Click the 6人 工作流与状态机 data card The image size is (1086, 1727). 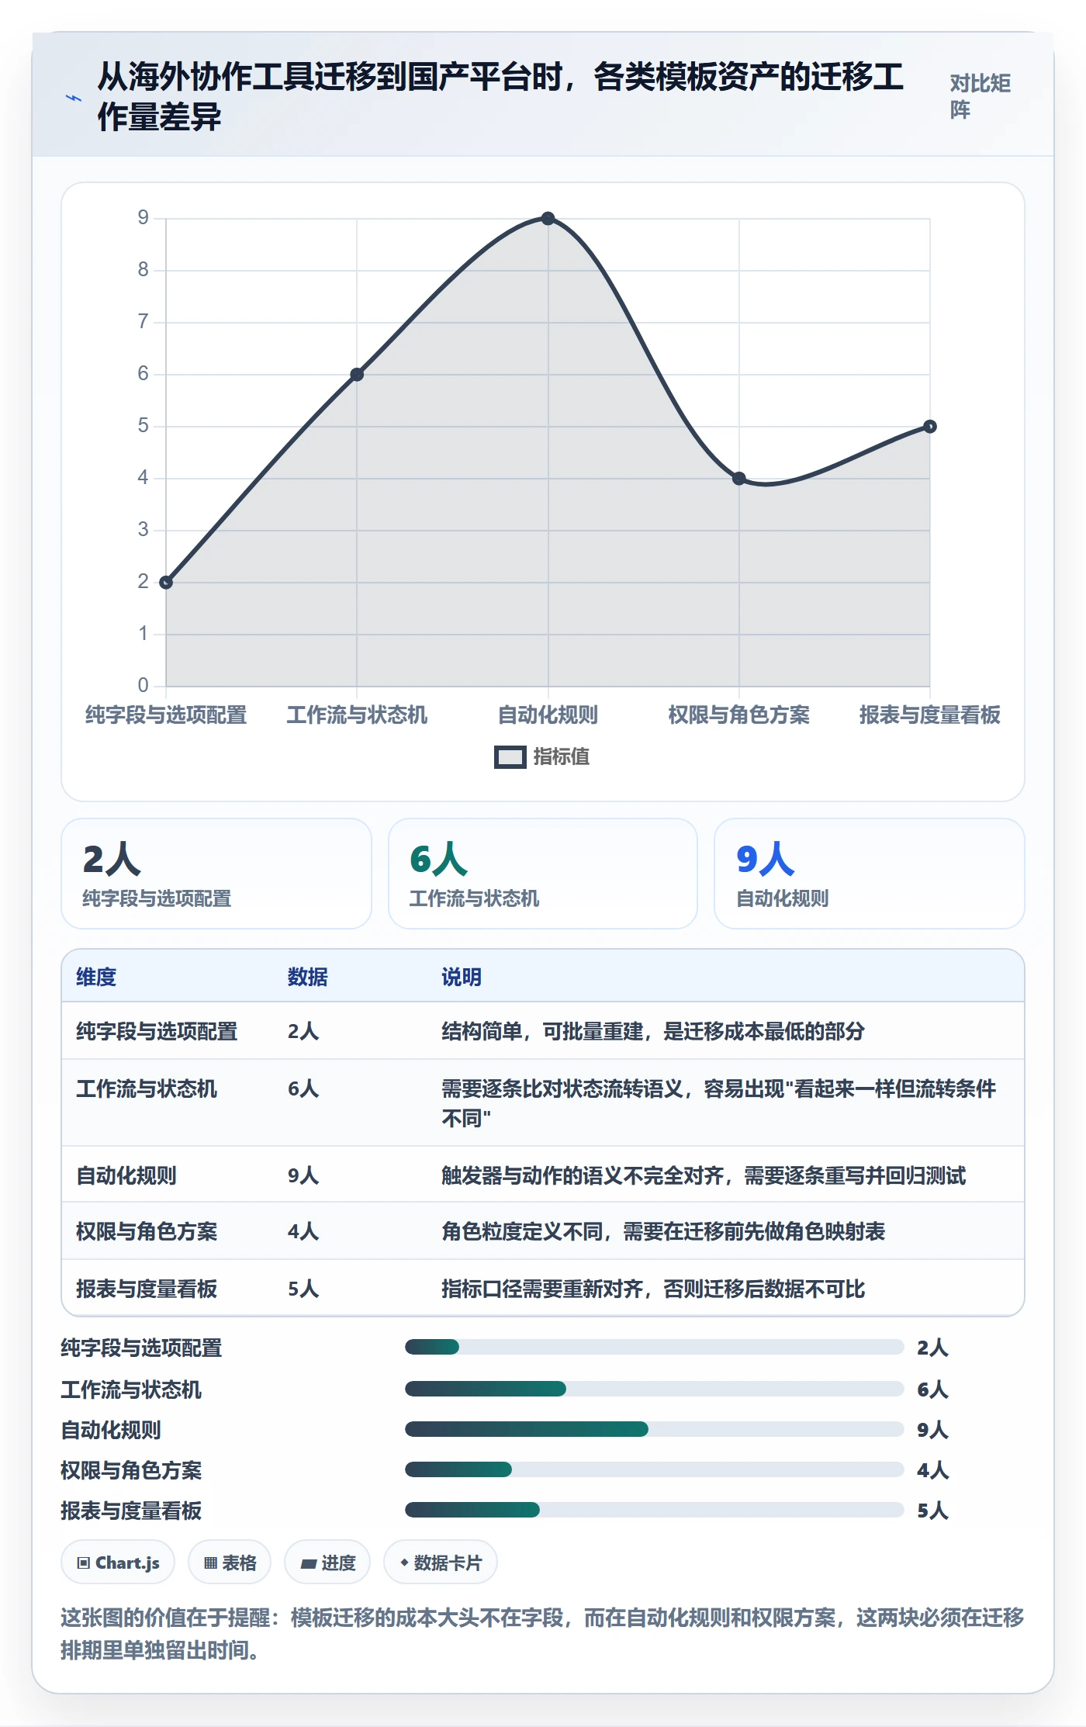coord(543,874)
